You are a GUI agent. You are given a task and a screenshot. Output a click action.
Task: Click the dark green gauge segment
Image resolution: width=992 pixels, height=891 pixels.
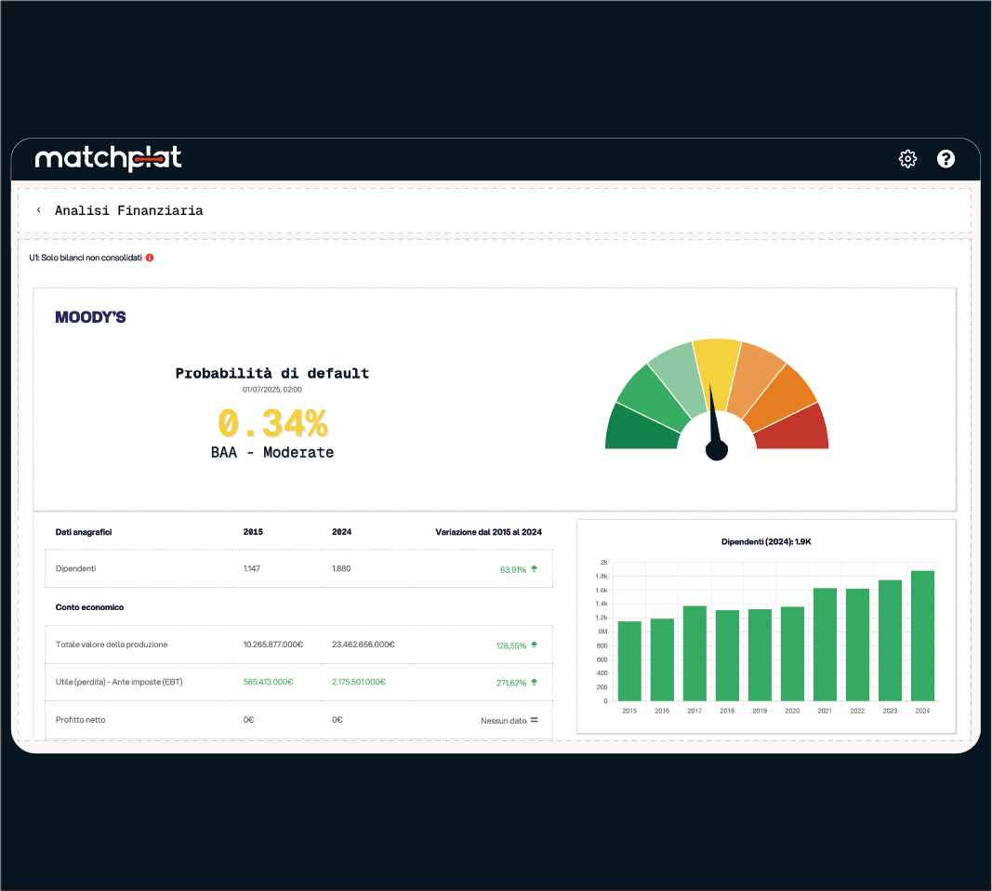click(x=640, y=430)
